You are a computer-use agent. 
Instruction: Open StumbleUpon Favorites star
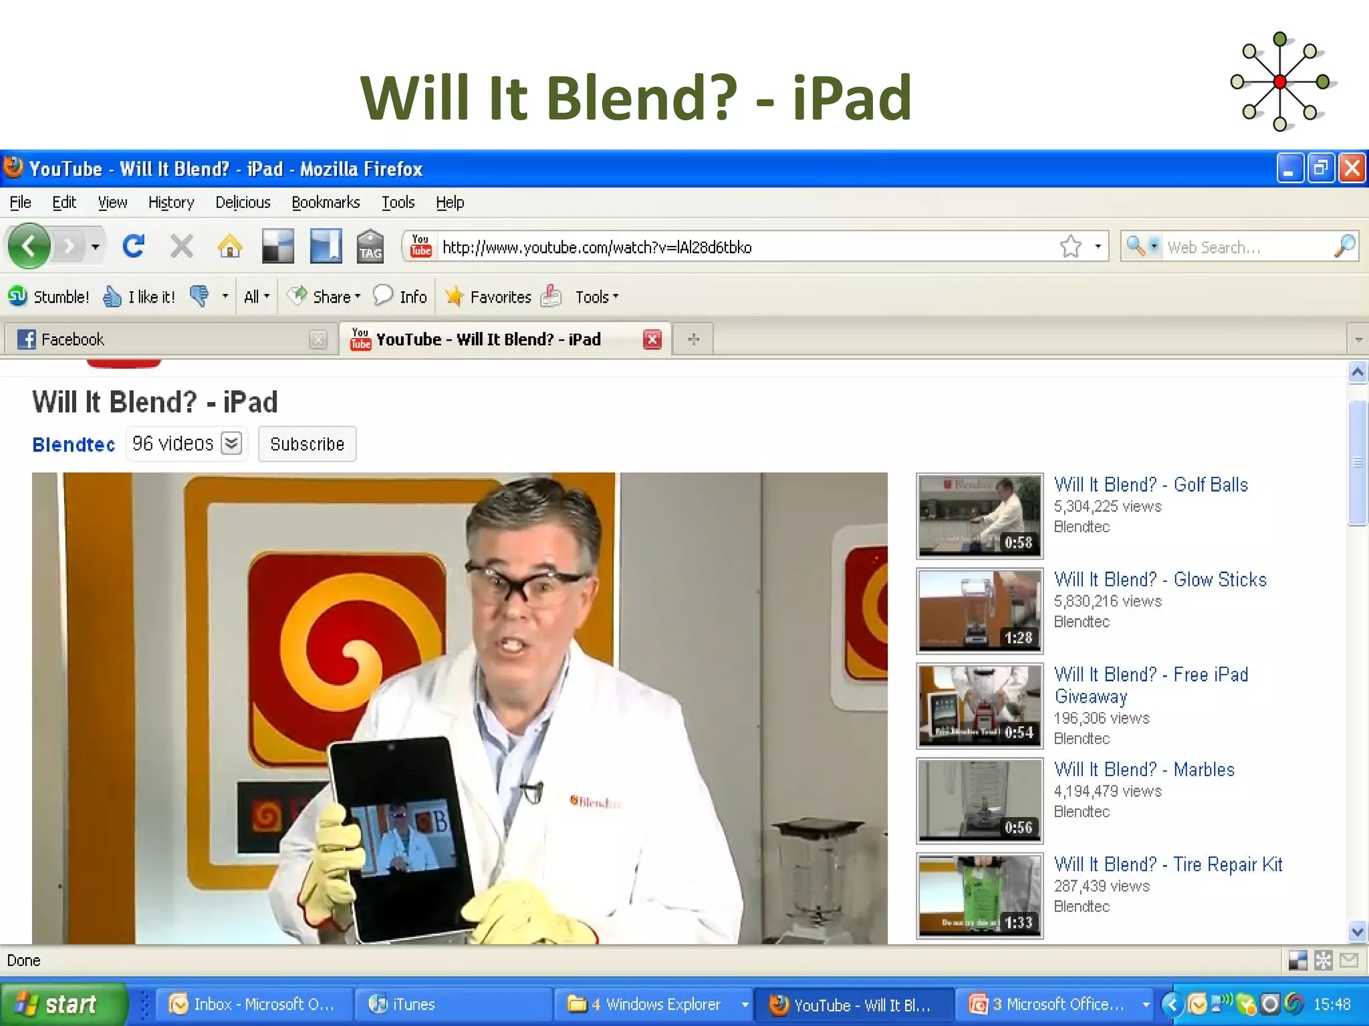[x=488, y=297]
